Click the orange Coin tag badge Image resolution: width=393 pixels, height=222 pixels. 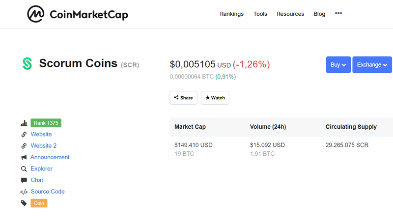pyautogui.click(x=39, y=203)
